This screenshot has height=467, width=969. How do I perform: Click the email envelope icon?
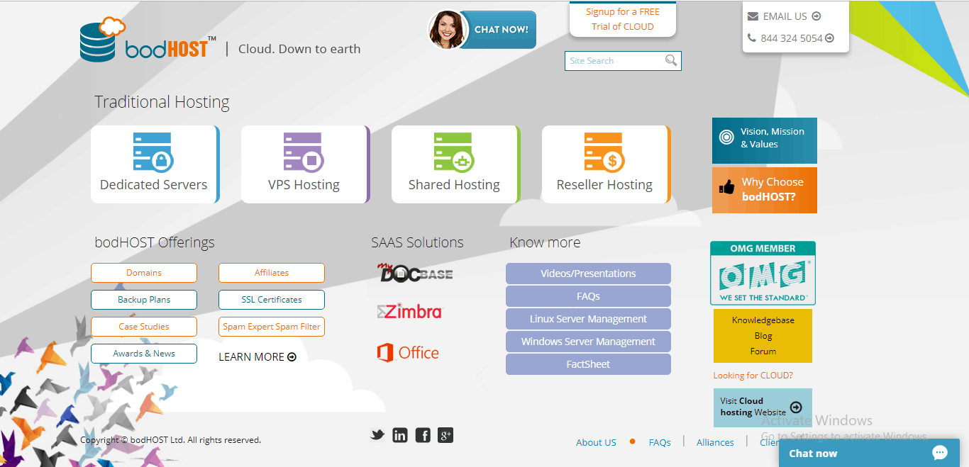click(753, 16)
